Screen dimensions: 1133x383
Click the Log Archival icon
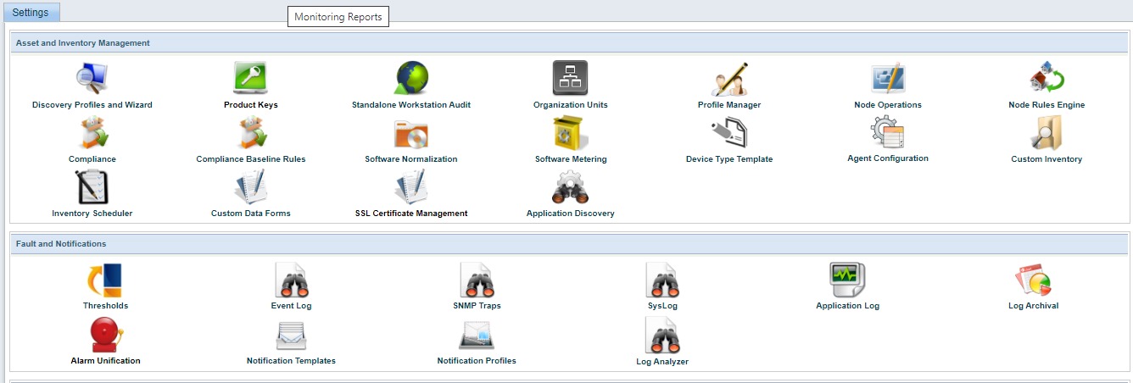tap(1033, 280)
